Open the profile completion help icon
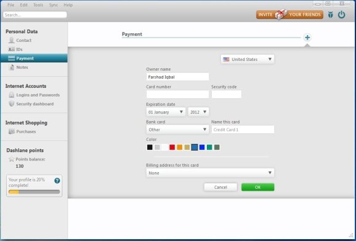356x241 pixels. (57, 181)
